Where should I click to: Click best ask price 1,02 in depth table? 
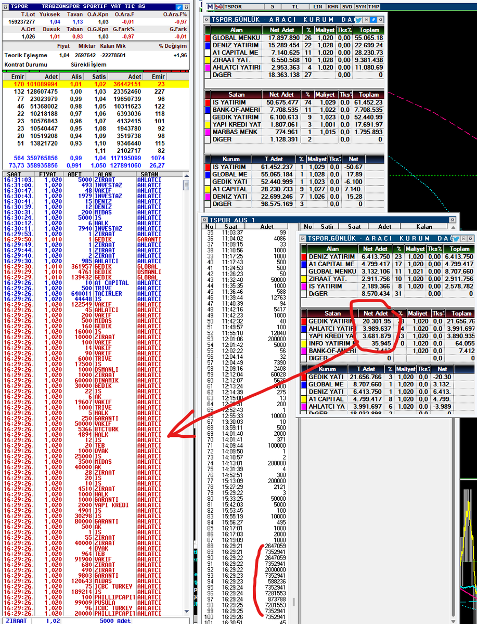point(100,84)
